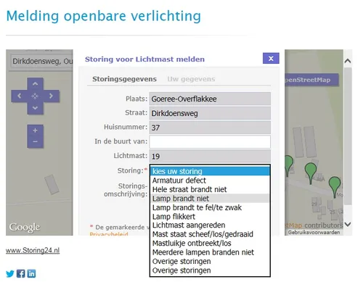363x282 pixels.
Task: Select the first 'Overige storingen' entry
Action: pyautogui.click(x=210, y=261)
